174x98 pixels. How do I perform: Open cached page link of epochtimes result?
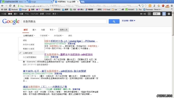76,89
